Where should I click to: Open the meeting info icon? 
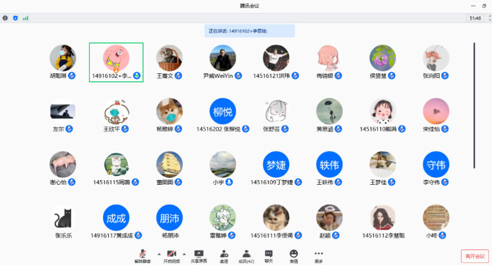coord(5,18)
